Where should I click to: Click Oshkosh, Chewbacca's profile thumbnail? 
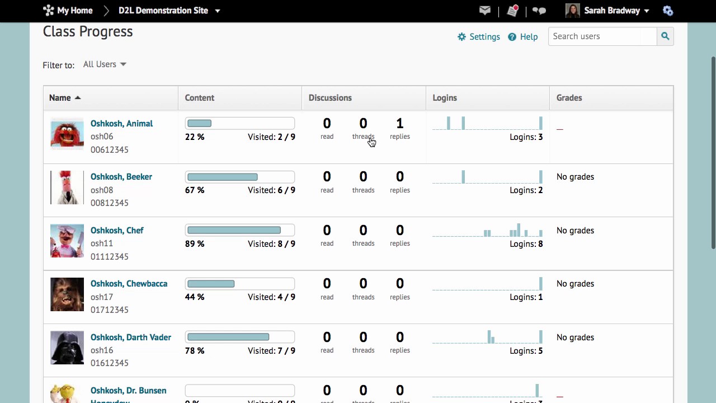67,294
